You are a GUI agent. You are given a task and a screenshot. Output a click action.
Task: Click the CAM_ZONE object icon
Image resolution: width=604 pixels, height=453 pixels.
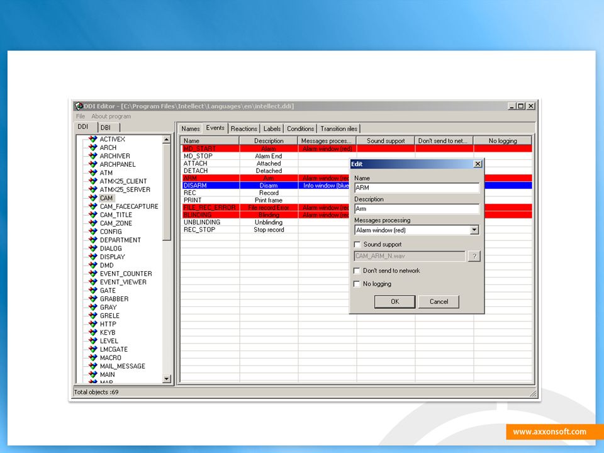point(92,223)
